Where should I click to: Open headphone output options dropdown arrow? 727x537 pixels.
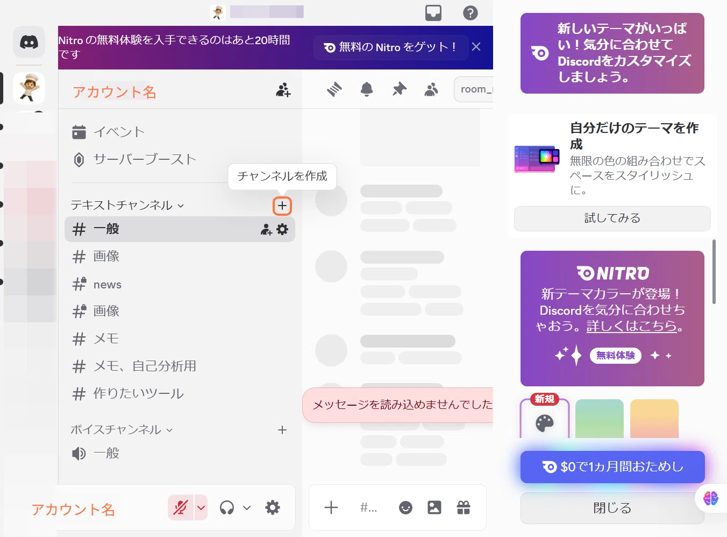[247, 507]
